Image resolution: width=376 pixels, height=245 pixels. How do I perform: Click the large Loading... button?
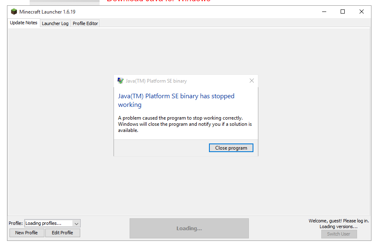(189, 228)
